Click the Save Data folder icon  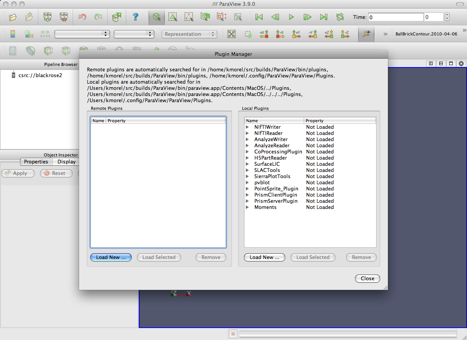[29, 17]
